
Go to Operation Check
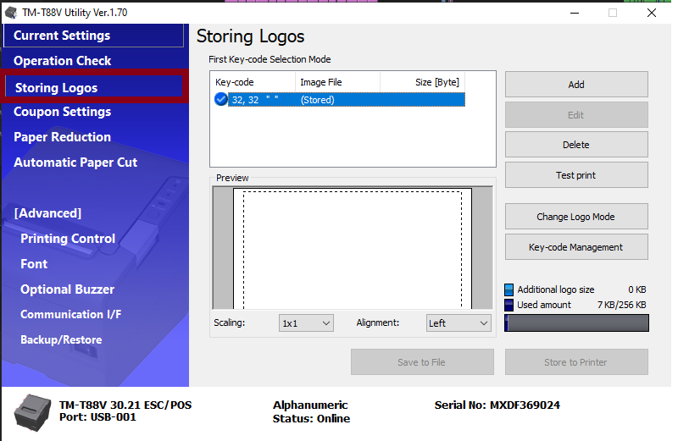point(62,61)
